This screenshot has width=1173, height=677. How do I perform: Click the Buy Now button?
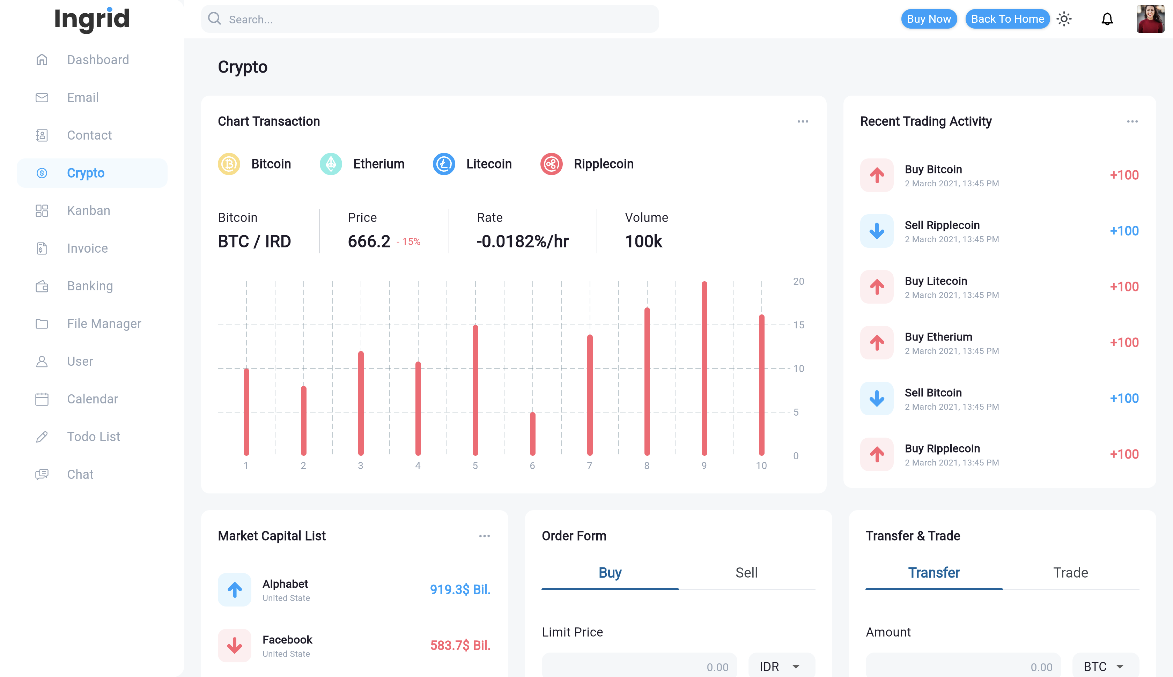[929, 18]
